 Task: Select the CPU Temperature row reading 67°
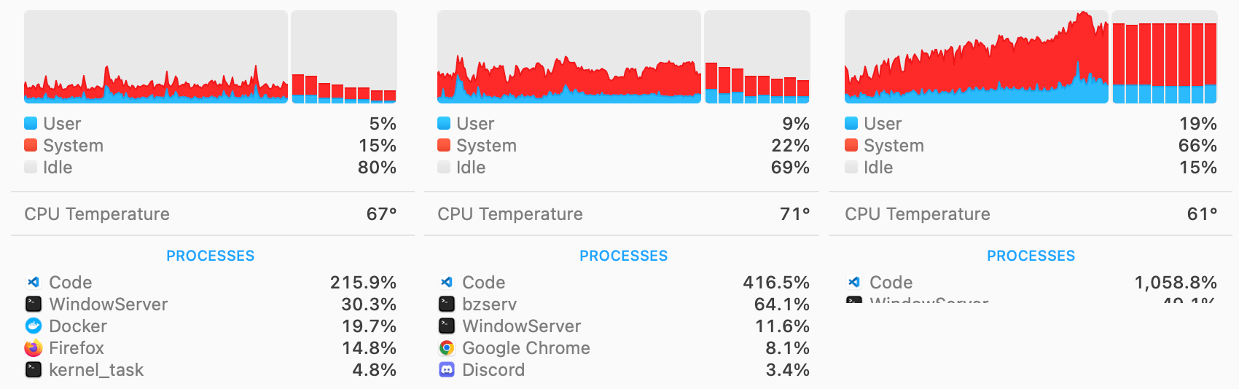(211, 214)
